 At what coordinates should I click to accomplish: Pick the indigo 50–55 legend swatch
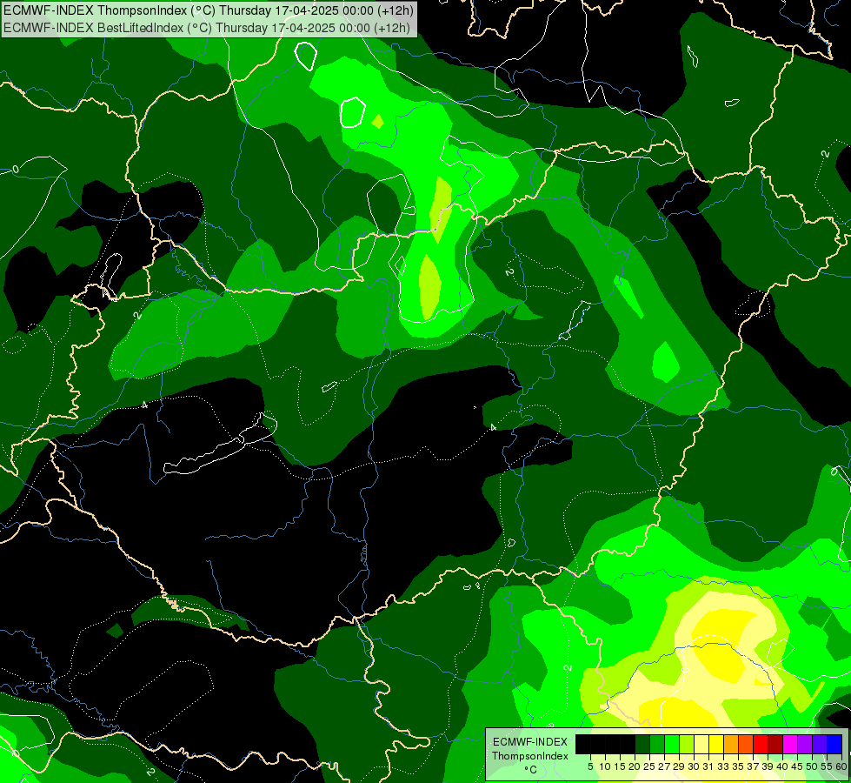(x=819, y=744)
